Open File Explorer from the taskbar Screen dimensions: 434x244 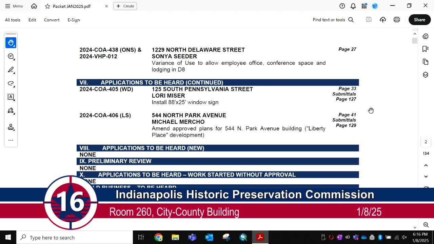175,237
